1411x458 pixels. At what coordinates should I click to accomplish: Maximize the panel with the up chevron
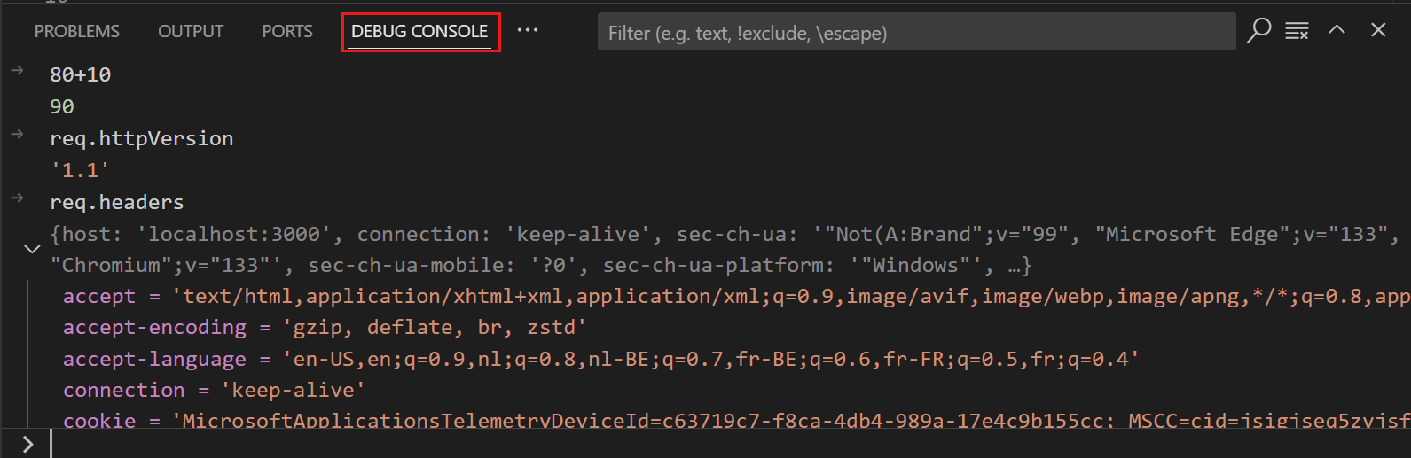tap(1337, 30)
